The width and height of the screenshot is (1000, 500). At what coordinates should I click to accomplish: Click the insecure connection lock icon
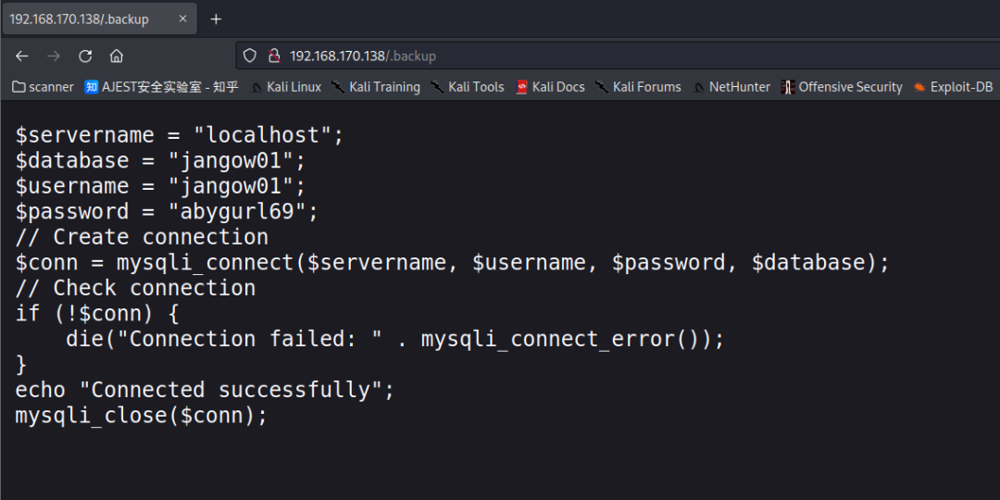coord(273,56)
